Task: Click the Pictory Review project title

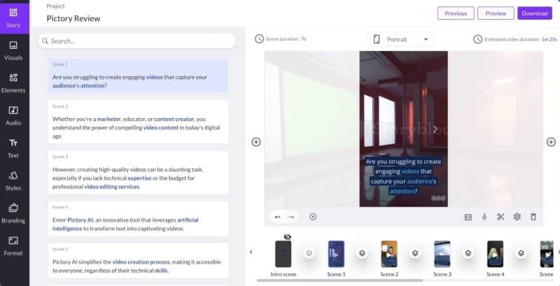Action: click(73, 19)
